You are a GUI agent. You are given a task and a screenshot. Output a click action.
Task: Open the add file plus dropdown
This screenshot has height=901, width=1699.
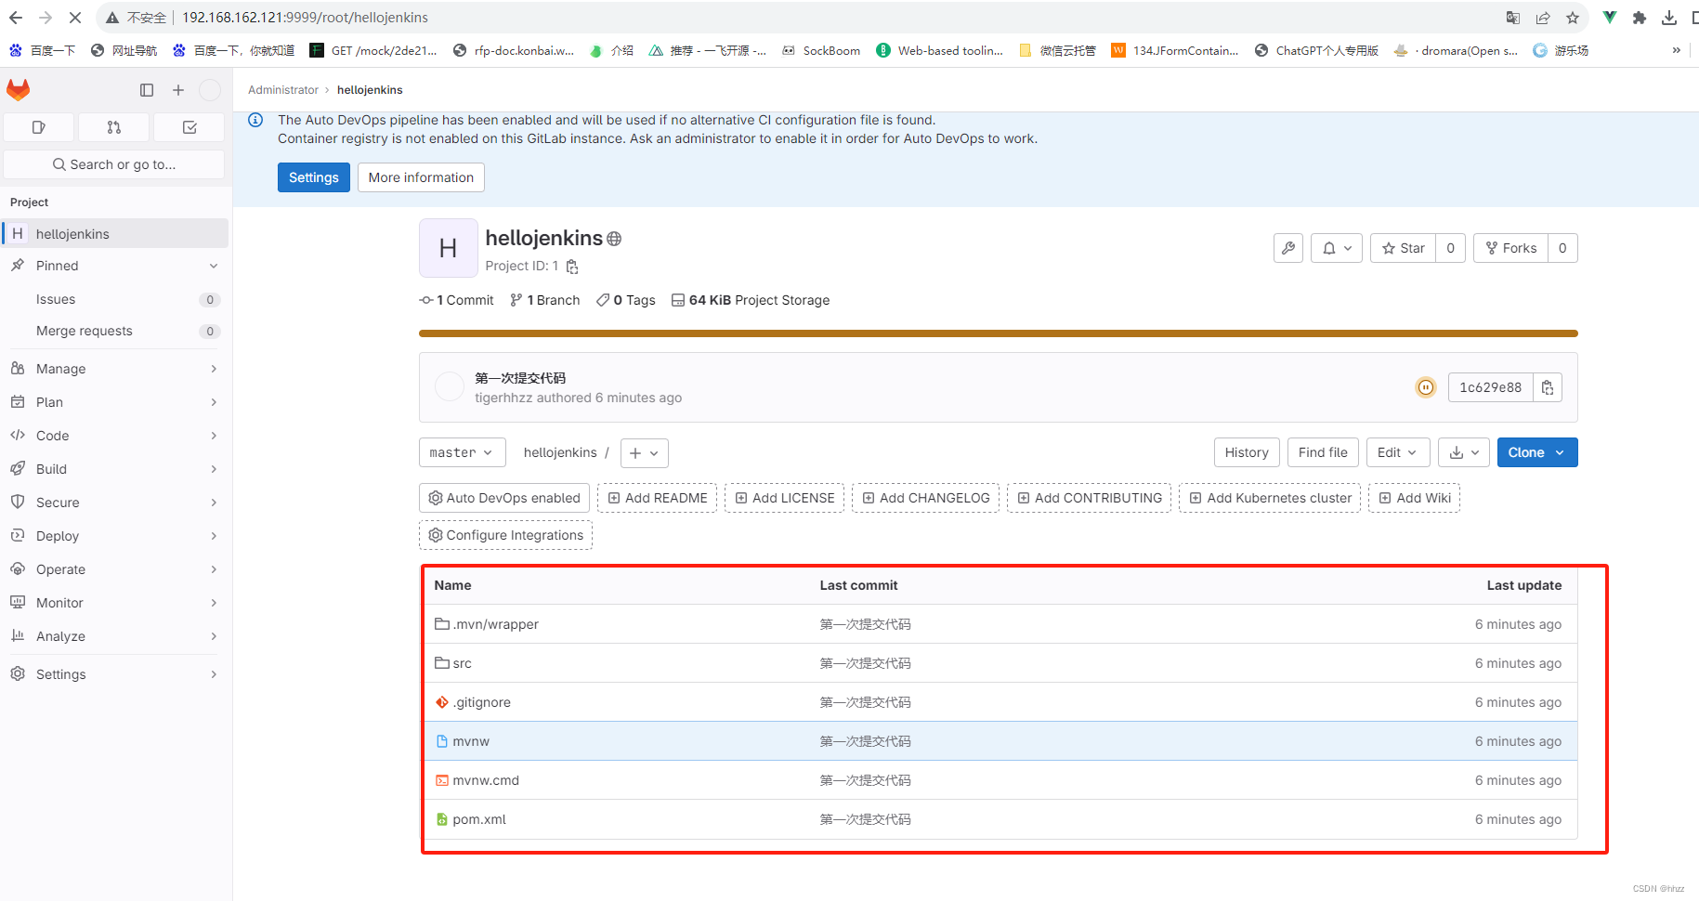click(644, 452)
